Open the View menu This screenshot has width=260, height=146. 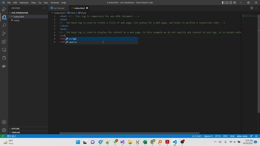[x=33, y=3]
